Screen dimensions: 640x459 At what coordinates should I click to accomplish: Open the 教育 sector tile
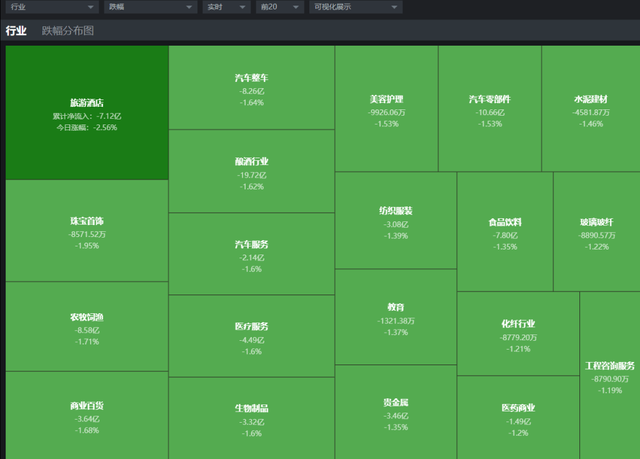(396, 318)
